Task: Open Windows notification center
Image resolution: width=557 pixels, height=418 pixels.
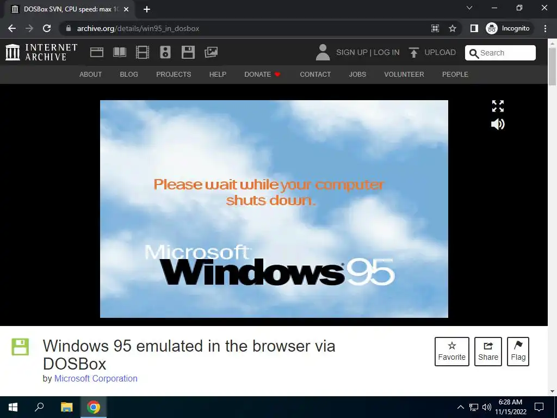Action: pyautogui.click(x=539, y=407)
